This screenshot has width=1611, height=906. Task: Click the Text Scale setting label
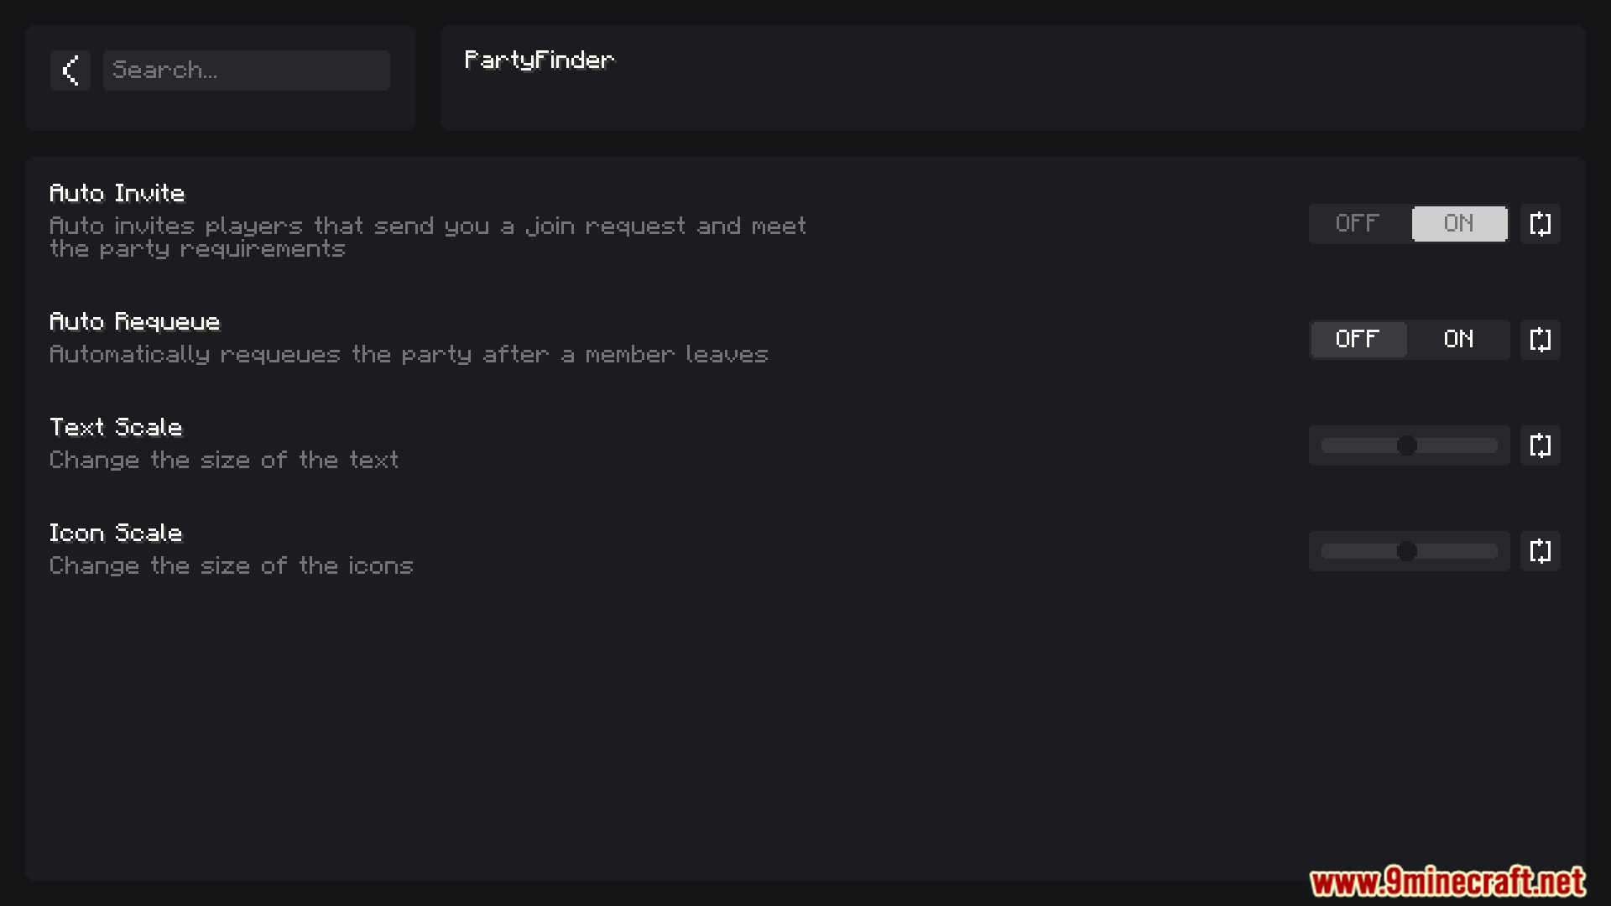tap(116, 428)
